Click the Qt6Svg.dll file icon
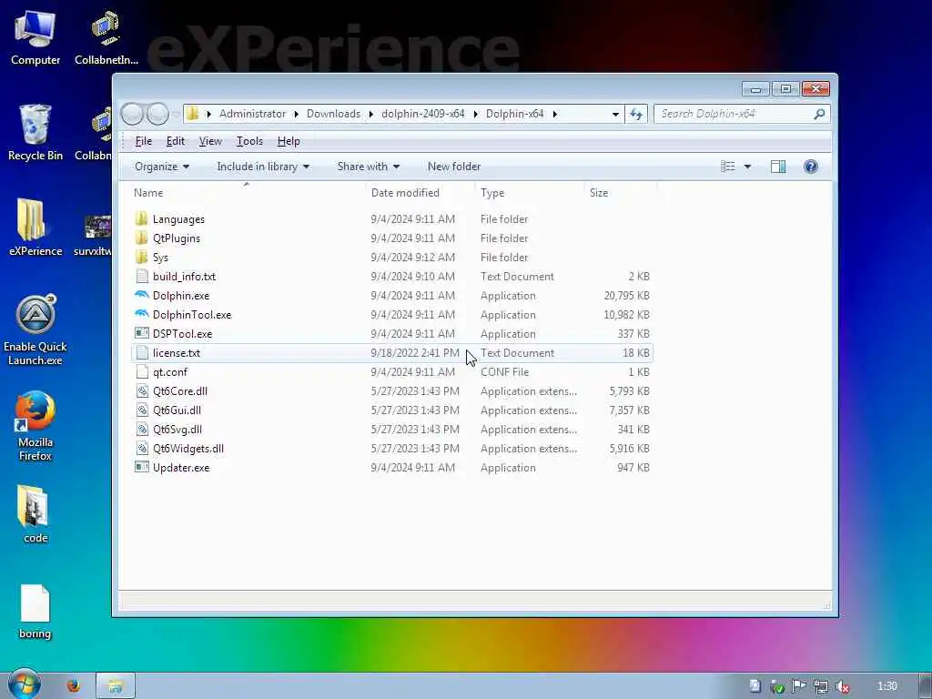 (x=141, y=429)
